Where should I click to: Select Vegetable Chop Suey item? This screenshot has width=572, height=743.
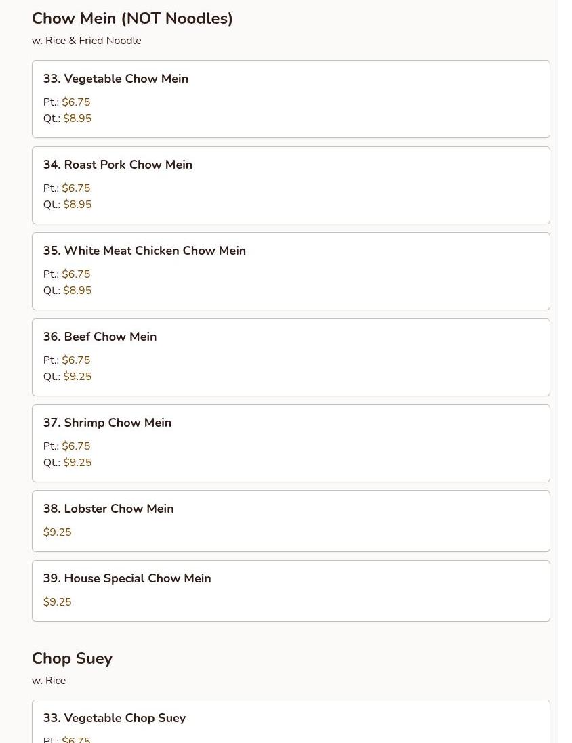(x=114, y=718)
